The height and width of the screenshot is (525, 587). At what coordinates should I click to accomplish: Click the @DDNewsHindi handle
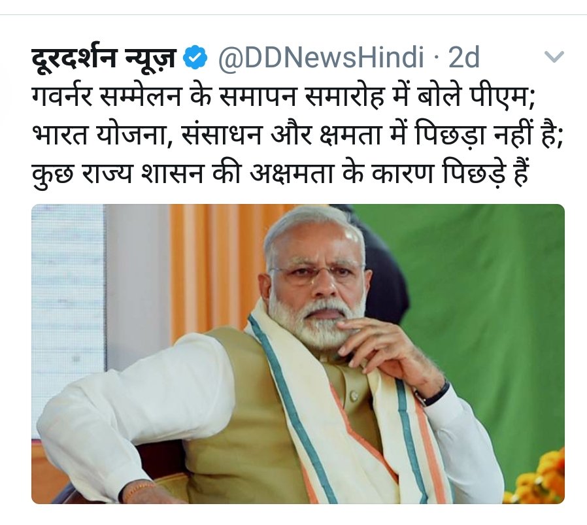click(321, 58)
